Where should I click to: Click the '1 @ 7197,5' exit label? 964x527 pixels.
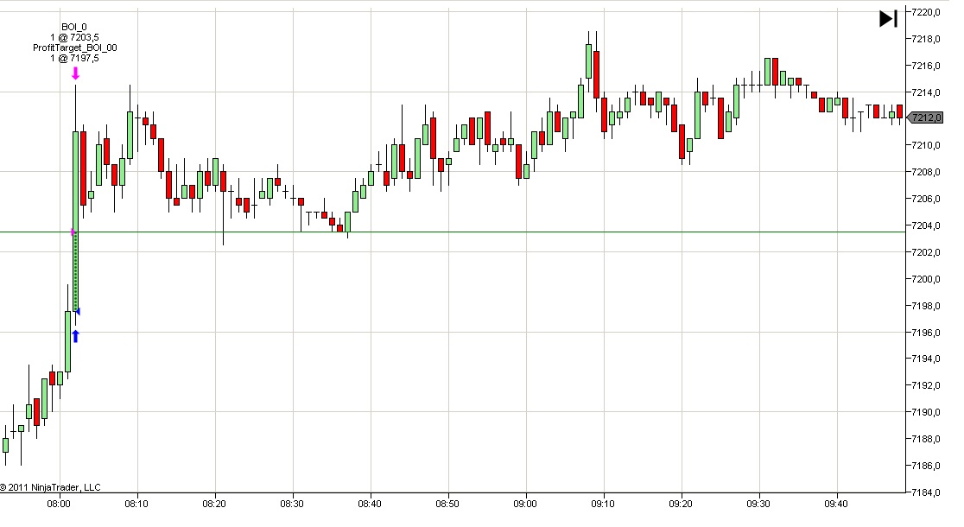[74, 59]
